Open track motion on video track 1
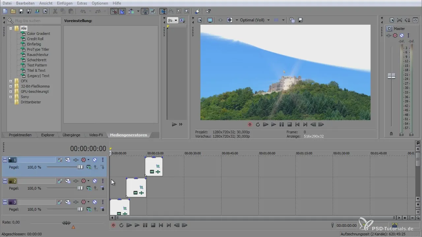Viewport: 422px width, 237px height. (x=67, y=160)
